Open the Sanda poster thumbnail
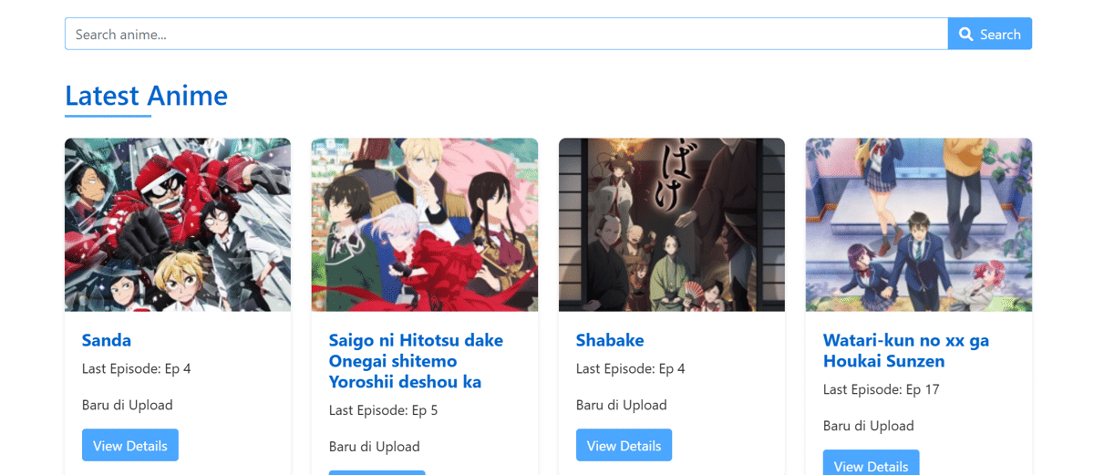The width and height of the screenshot is (1094, 475). (x=178, y=225)
